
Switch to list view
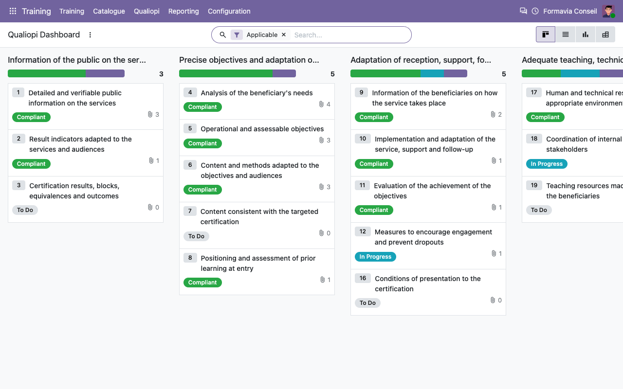(x=566, y=35)
